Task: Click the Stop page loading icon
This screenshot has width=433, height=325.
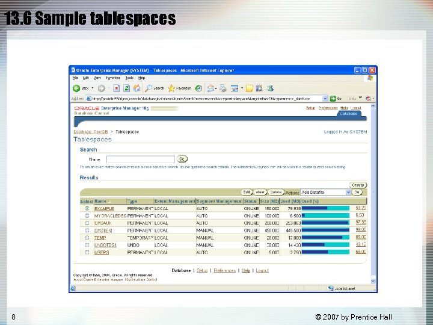Action: click(117, 88)
